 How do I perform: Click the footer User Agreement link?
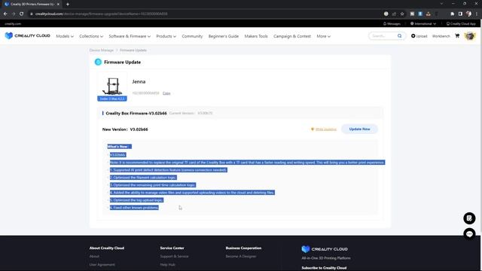(102, 264)
